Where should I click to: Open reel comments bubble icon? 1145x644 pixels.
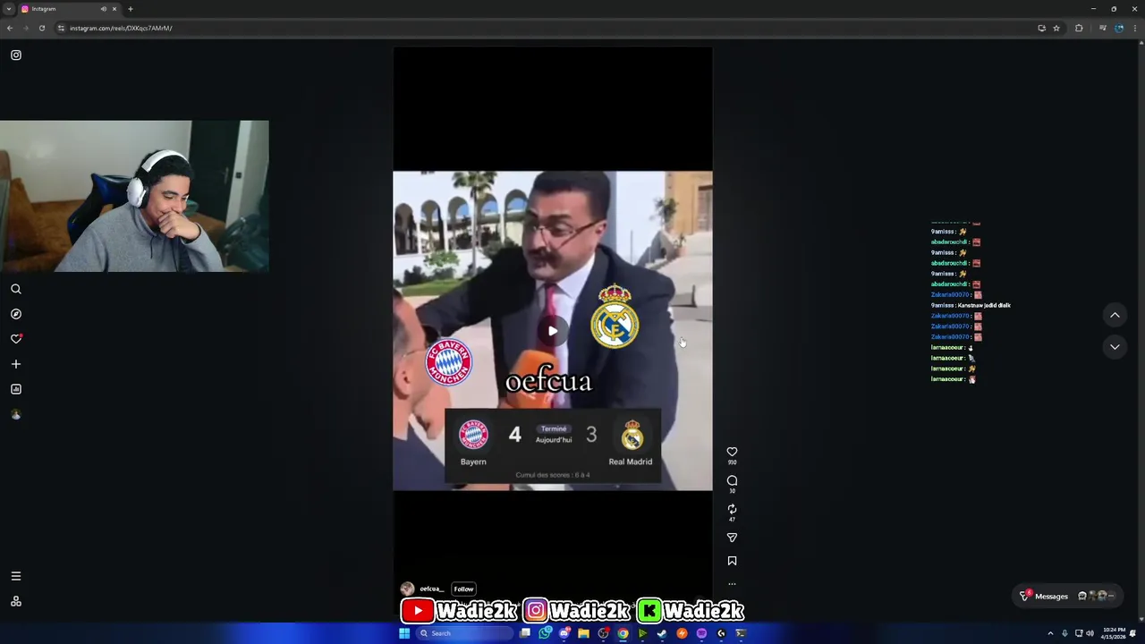[732, 480]
